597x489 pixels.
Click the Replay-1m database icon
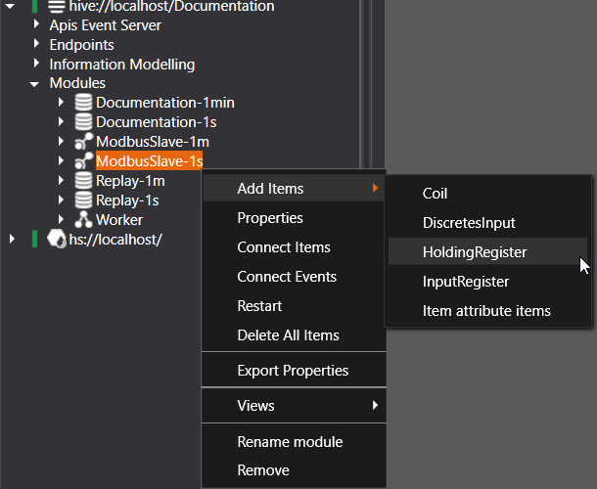[x=84, y=181]
